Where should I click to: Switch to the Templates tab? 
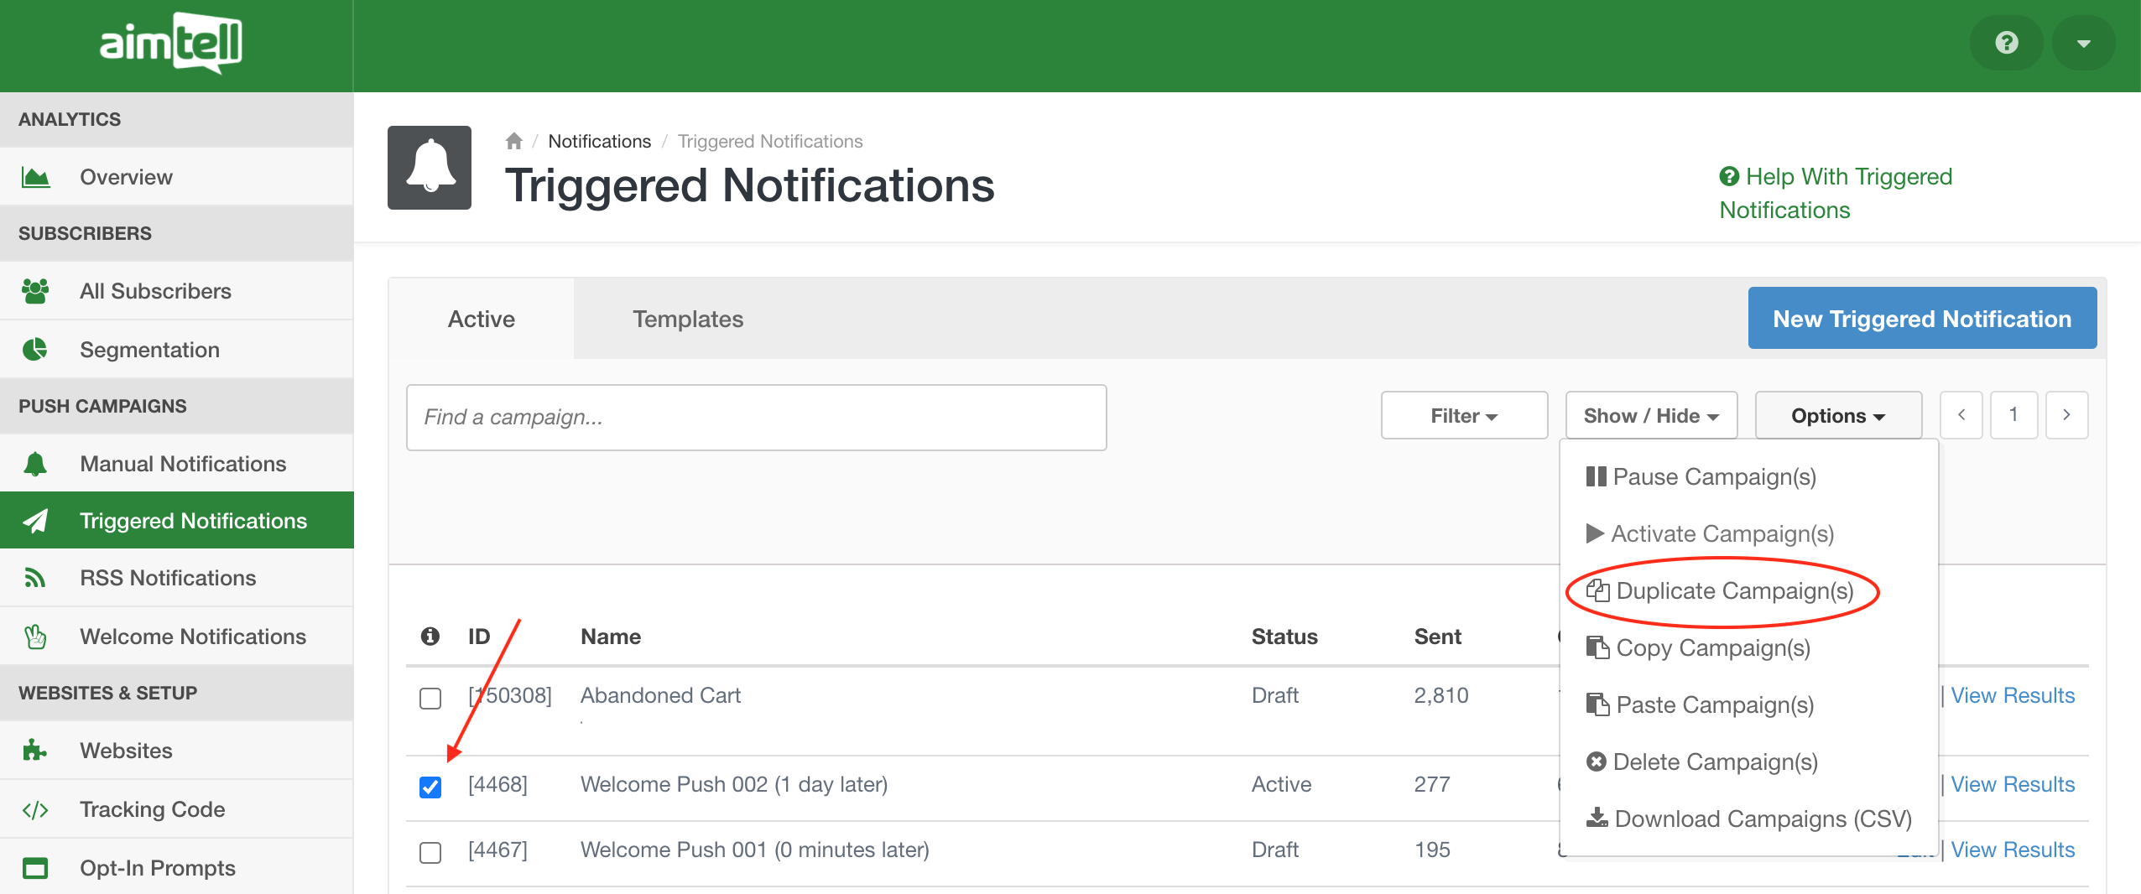click(x=688, y=319)
